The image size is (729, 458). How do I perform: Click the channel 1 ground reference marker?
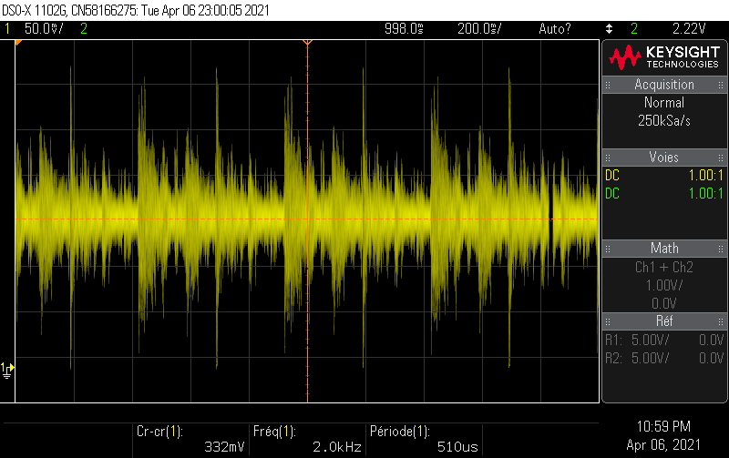point(7,369)
